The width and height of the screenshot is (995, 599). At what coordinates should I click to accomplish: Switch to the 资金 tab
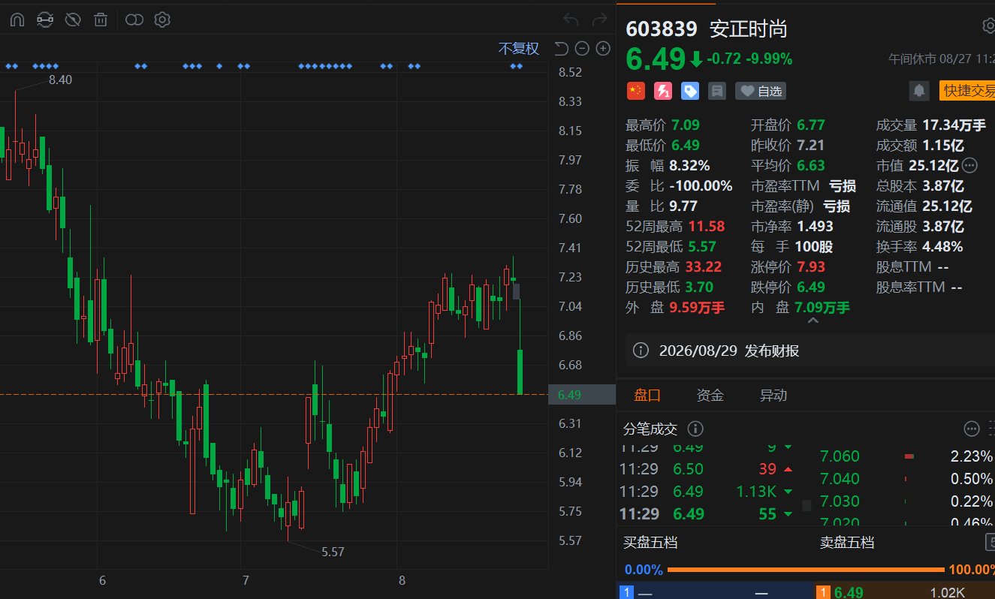point(710,396)
